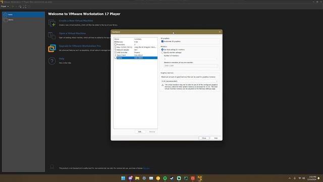Open Settings gear icon on taskbar
323x182 pixels.
click(144, 178)
